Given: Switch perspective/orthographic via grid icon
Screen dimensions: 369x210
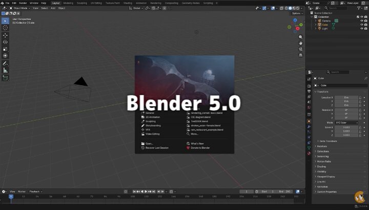Looking at the screenshot, I should [300, 55].
